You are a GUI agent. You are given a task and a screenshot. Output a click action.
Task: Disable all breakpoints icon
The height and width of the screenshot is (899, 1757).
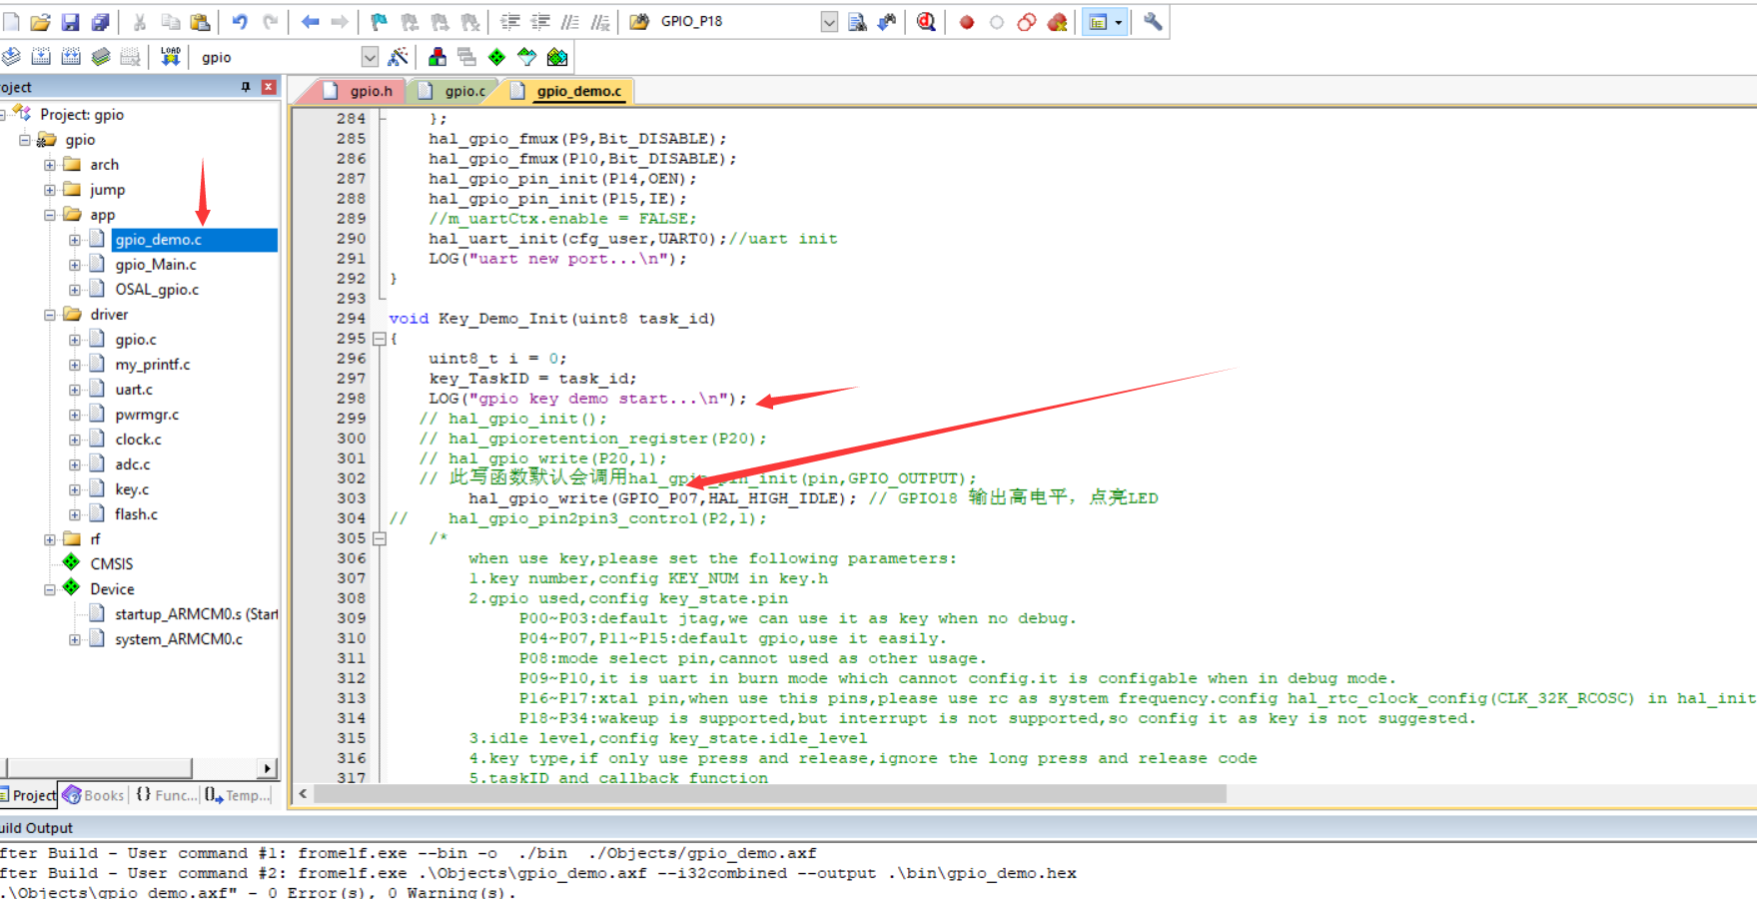pyautogui.click(x=1027, y=22)
